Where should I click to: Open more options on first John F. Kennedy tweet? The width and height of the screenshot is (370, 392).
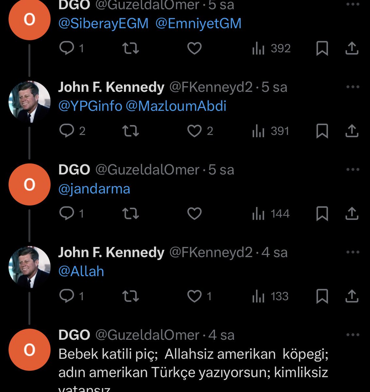(353, 87)
